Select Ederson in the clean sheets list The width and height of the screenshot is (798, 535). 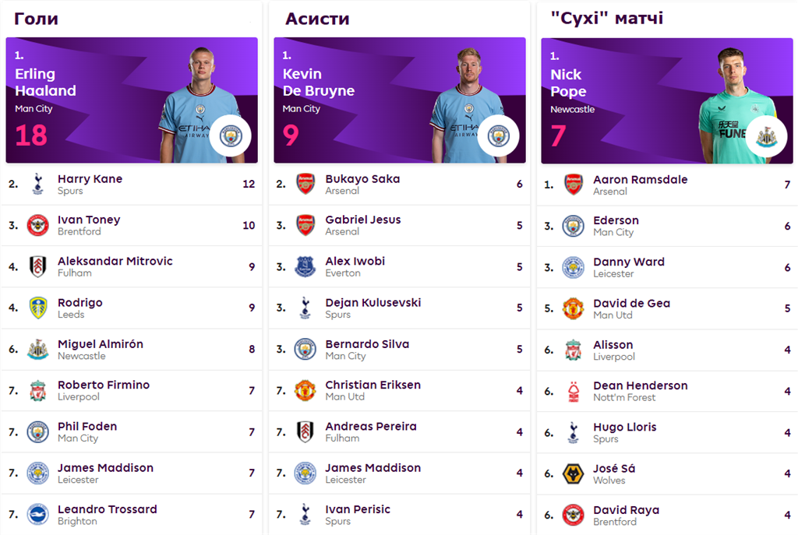tap(616, 220)
